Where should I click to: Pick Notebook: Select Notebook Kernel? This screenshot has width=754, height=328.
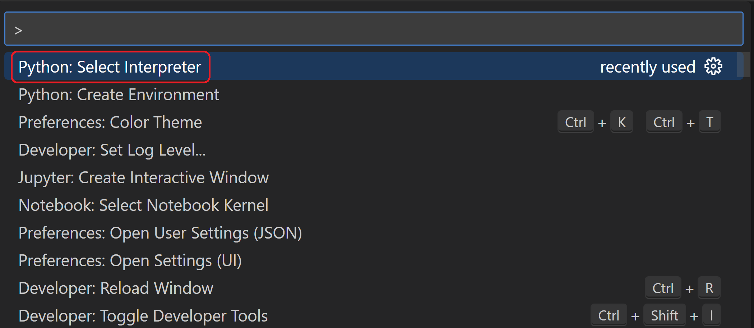[143, 205]
